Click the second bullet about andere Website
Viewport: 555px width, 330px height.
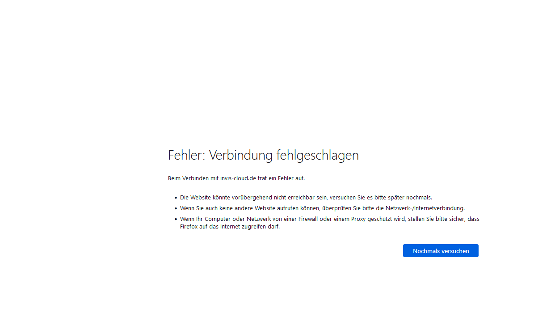point(322,208)
